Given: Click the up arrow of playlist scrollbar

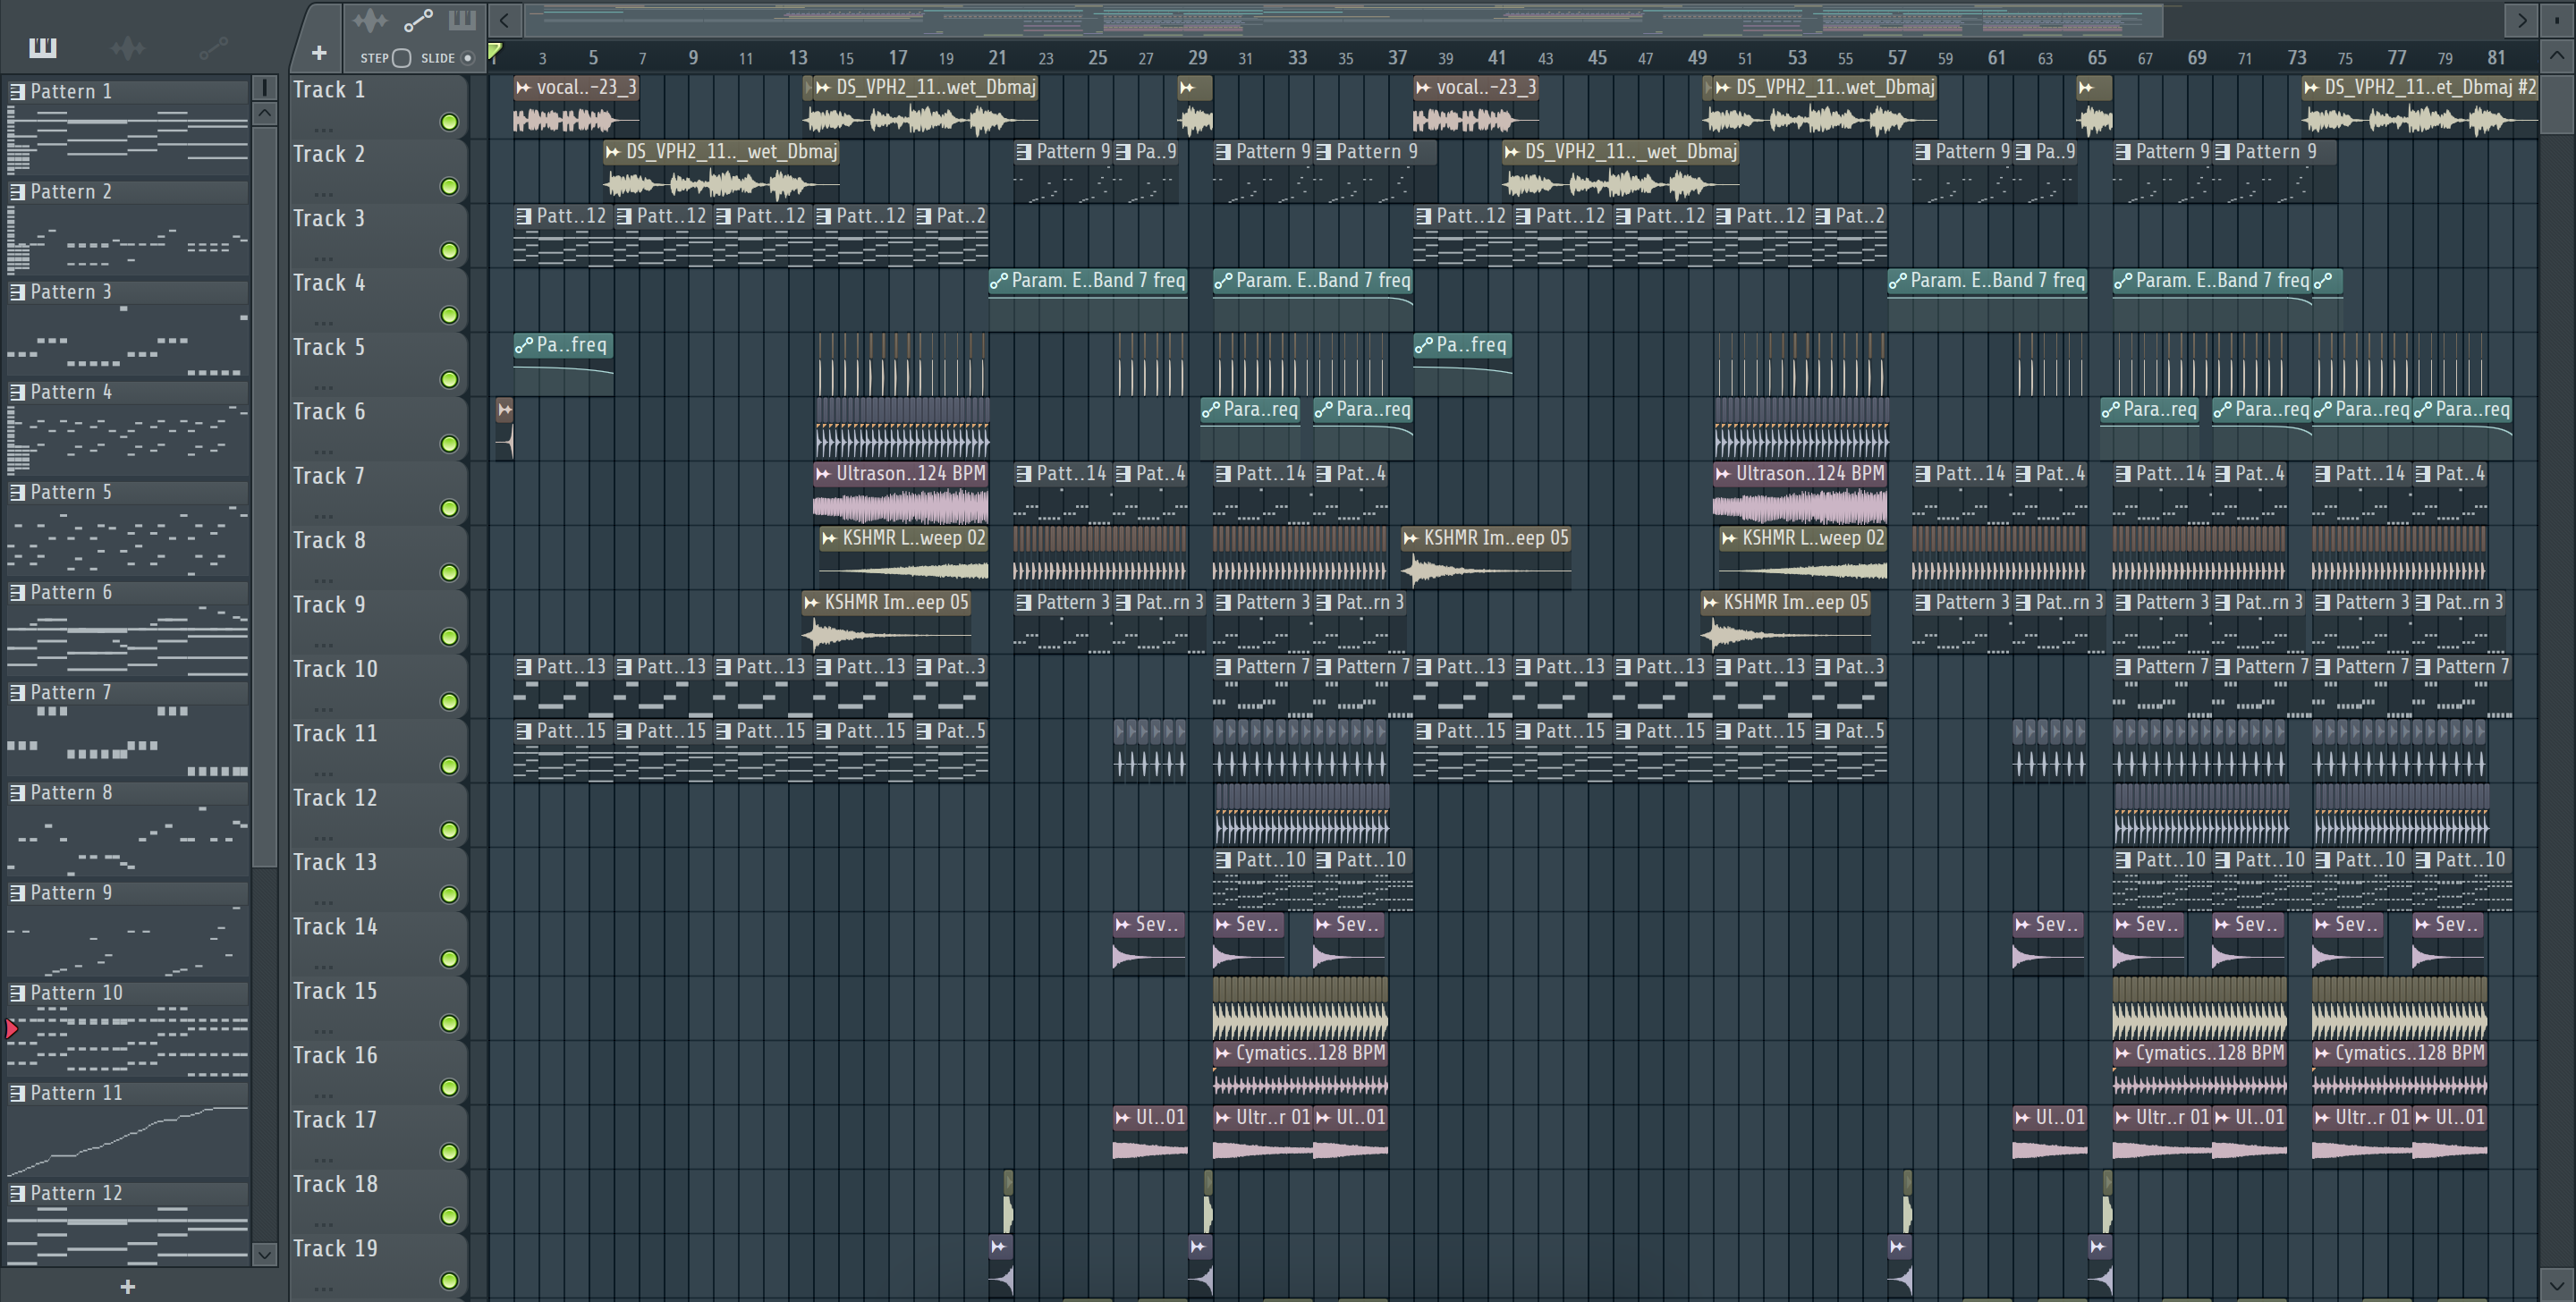Looking at the screenshot, I should pyautogui.click(x=2557, y=55).
